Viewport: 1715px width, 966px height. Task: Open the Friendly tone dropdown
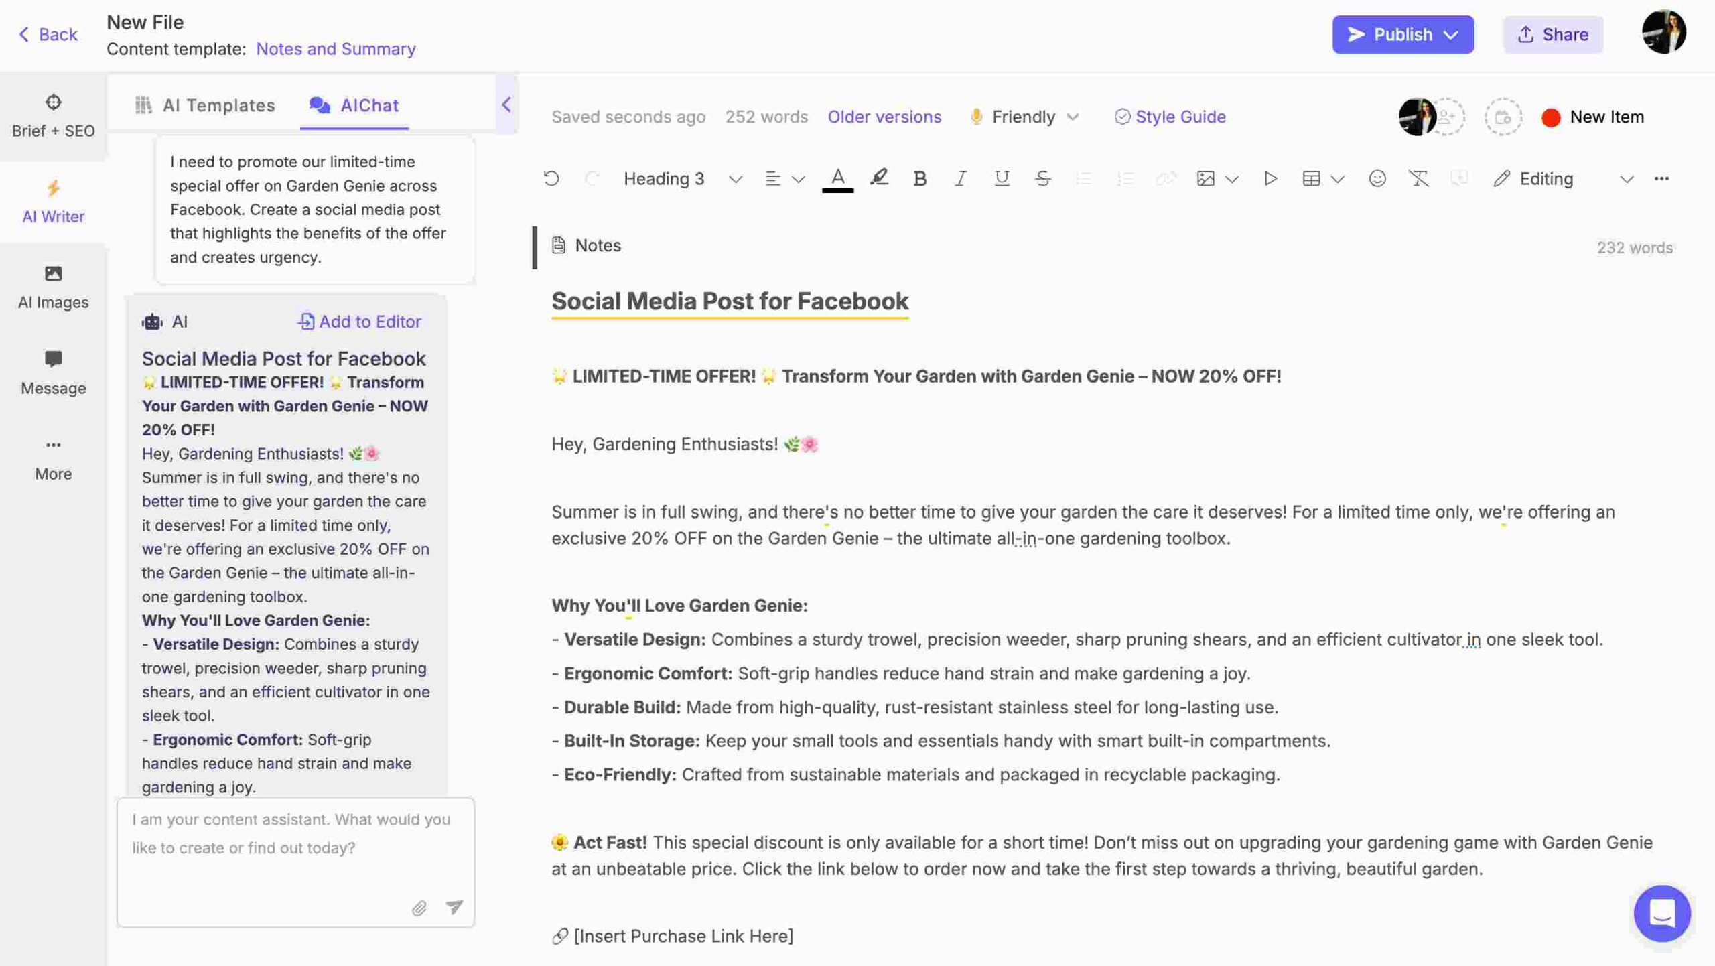point(1024,117)
